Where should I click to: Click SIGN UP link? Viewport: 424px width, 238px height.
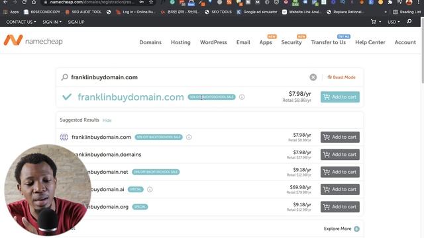coord(76,22)
